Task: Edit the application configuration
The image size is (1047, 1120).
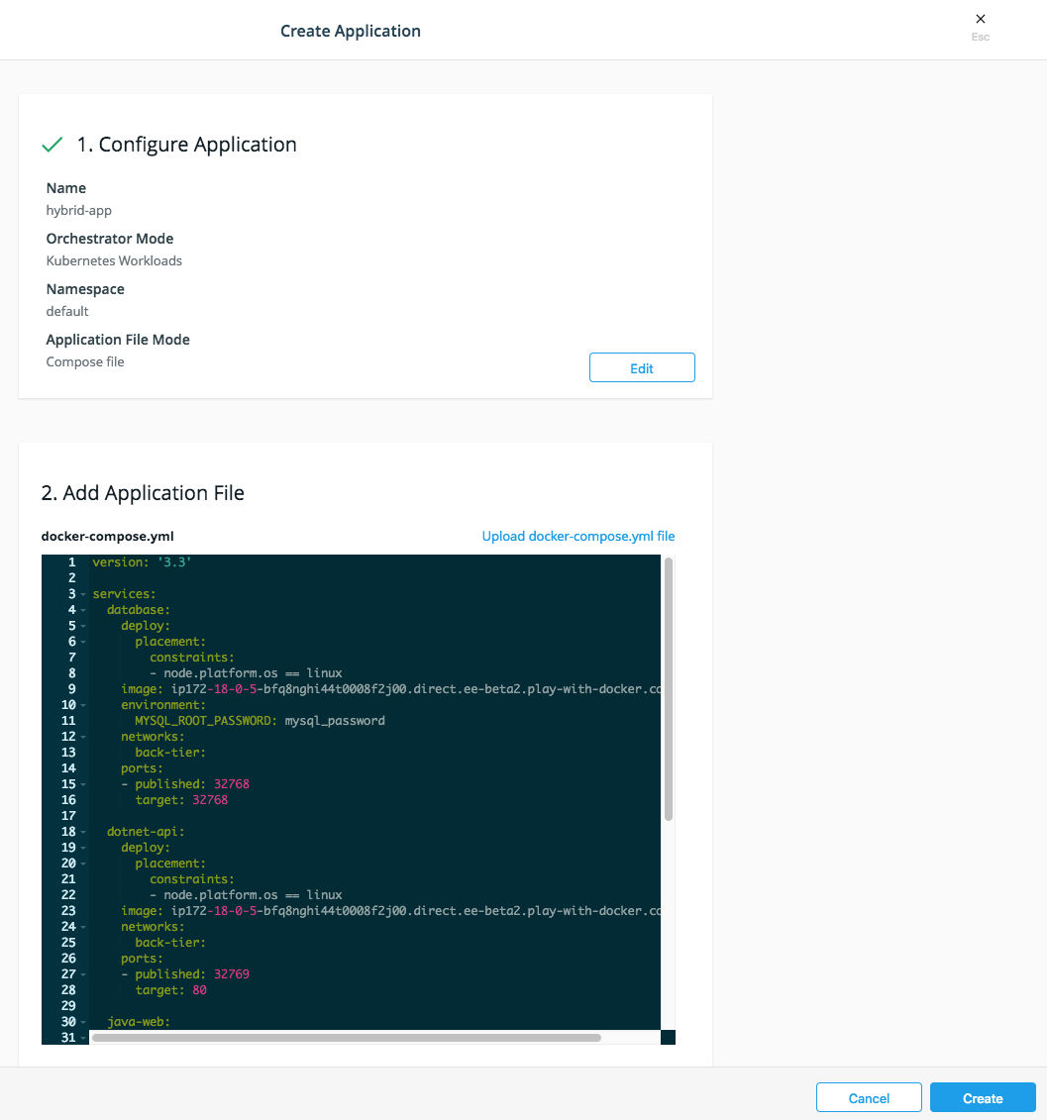Action: click(642, 367)
